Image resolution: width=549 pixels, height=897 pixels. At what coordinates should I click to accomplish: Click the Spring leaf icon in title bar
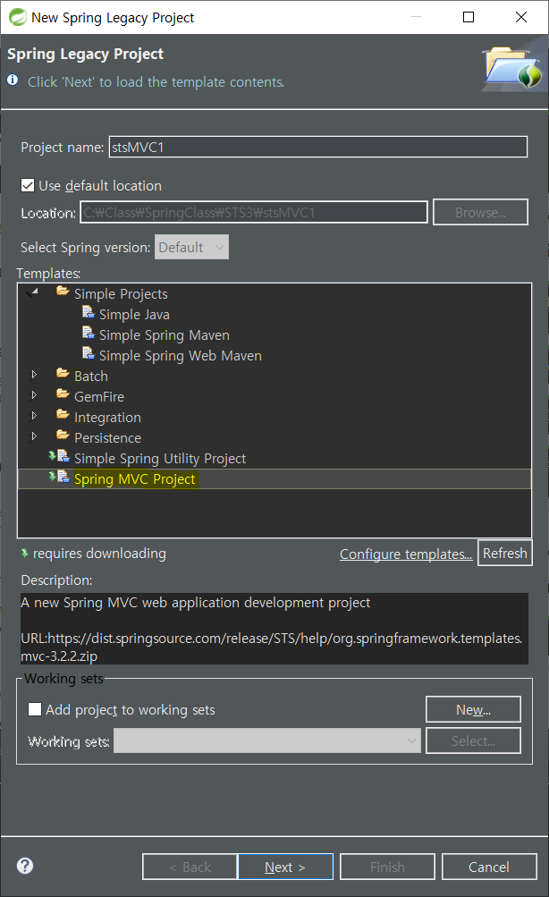pos(17,17)
